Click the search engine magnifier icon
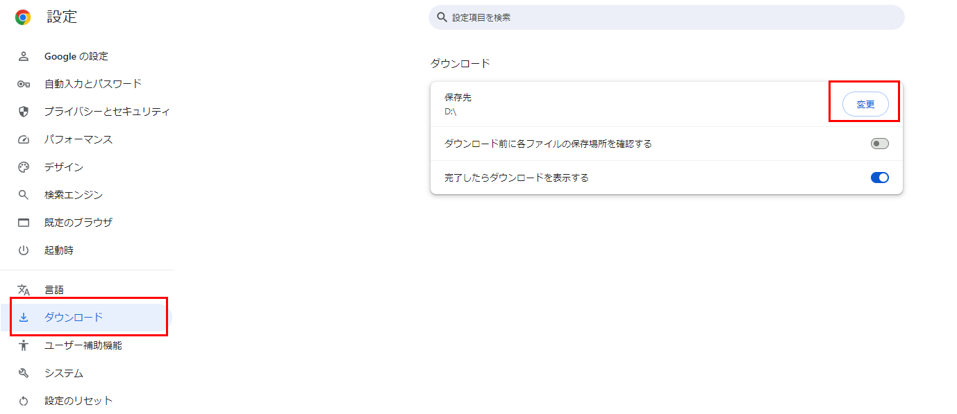Viewport: 957px width, 414px height. coord(24,195)
